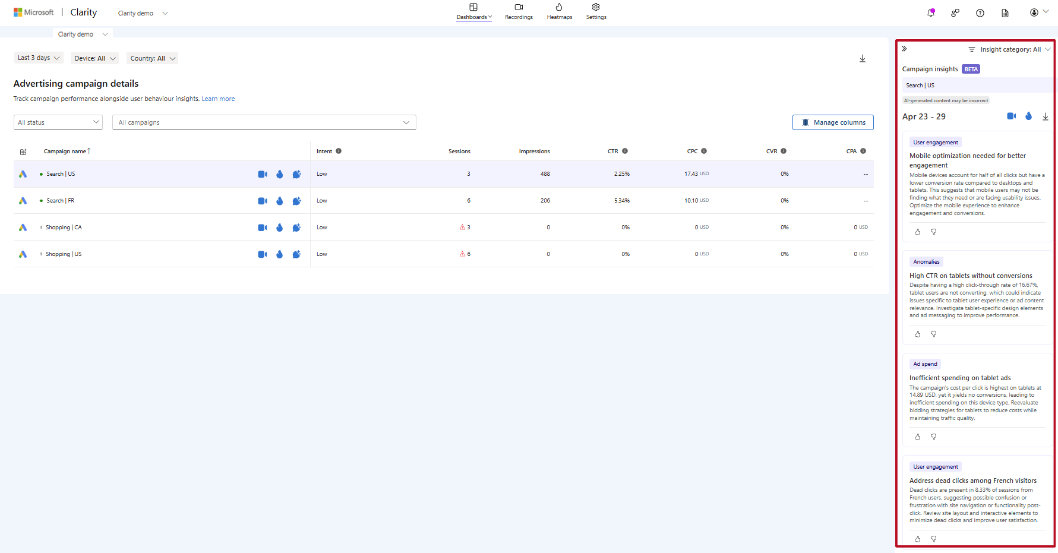
Task: Open campaign insights for Search | US row
Action: pos(296,174)
